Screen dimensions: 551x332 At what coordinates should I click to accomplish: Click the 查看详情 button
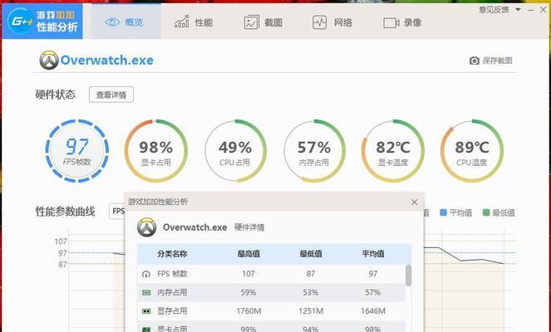point(111,95)
